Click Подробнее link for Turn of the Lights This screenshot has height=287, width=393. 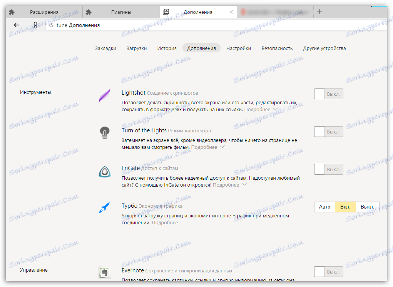(x=204, y=147)
